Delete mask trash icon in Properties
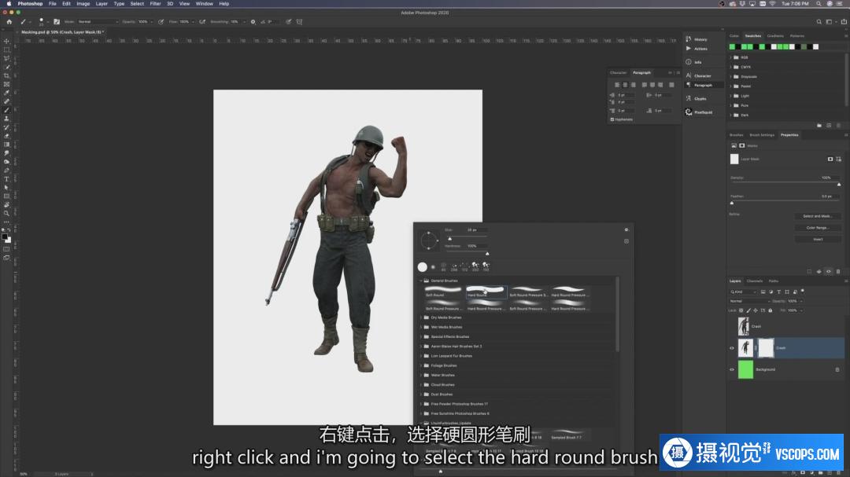This screenshot has width=850, height=477. [838, 272]
